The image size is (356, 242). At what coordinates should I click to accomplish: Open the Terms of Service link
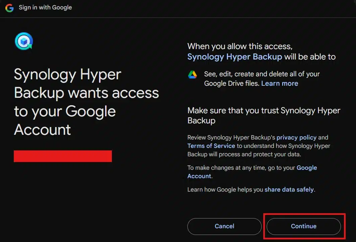(211, 146)
